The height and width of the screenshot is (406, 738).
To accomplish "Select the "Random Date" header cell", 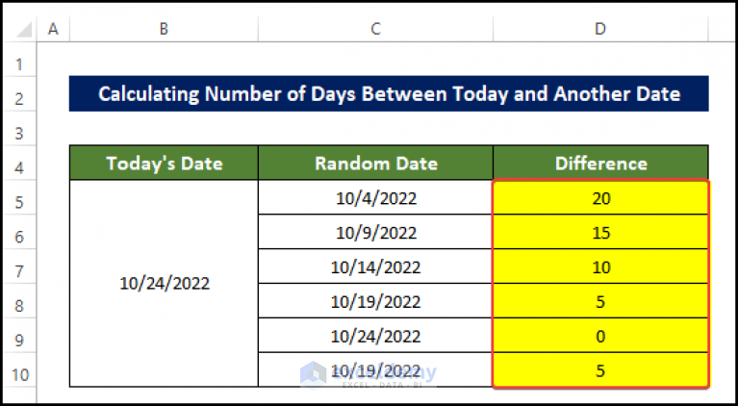I will pos(375,164).
